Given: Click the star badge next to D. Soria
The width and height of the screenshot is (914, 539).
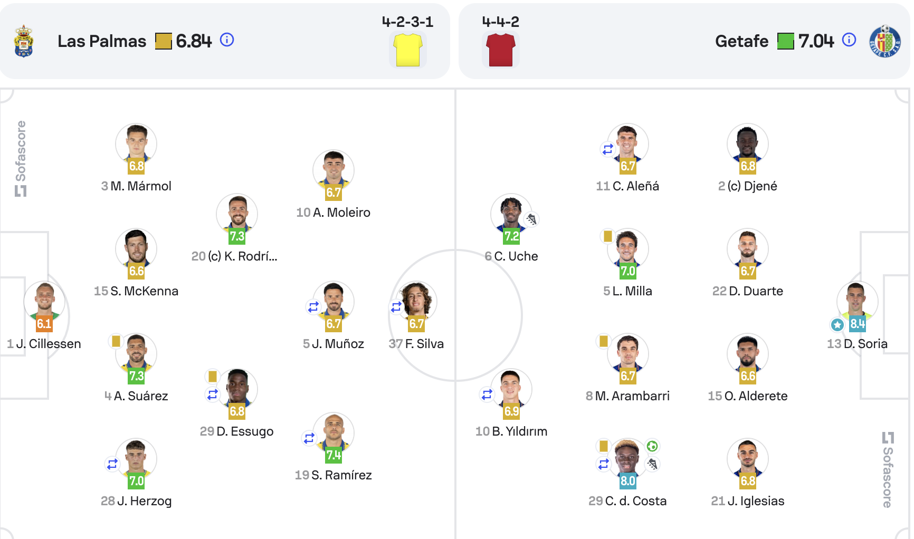Looking at the screenshot, I should click(x=837, y=325).
